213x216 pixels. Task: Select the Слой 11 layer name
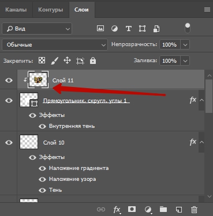63,80
